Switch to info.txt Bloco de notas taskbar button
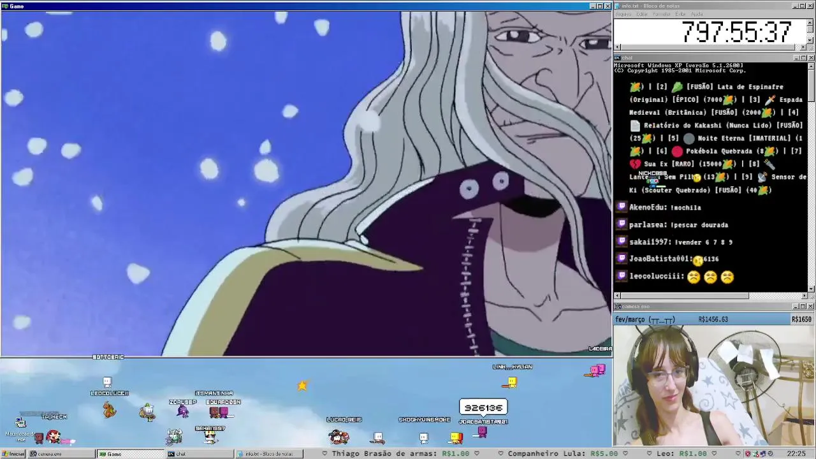This screenshot has height=459, width=816. coord(268,454)
